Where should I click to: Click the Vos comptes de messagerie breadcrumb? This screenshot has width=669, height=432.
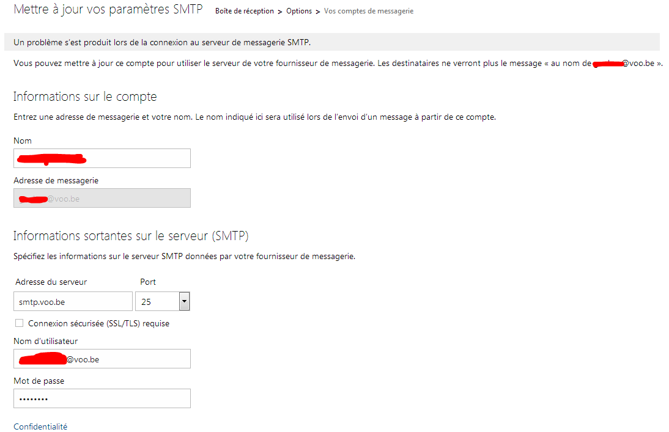pyautogui.click(x=369, y=11)
